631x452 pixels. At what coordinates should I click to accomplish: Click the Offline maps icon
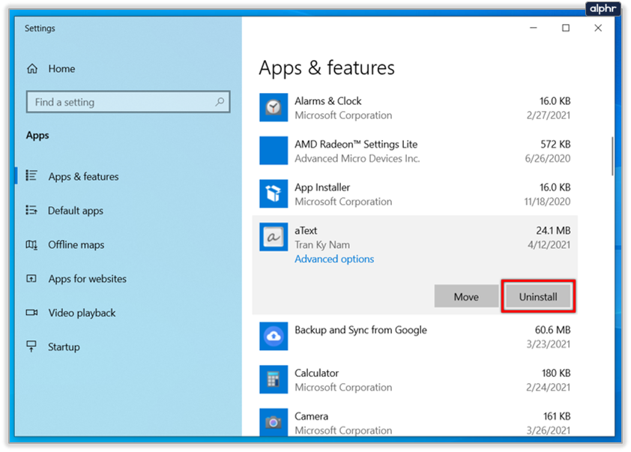[31, 244]
